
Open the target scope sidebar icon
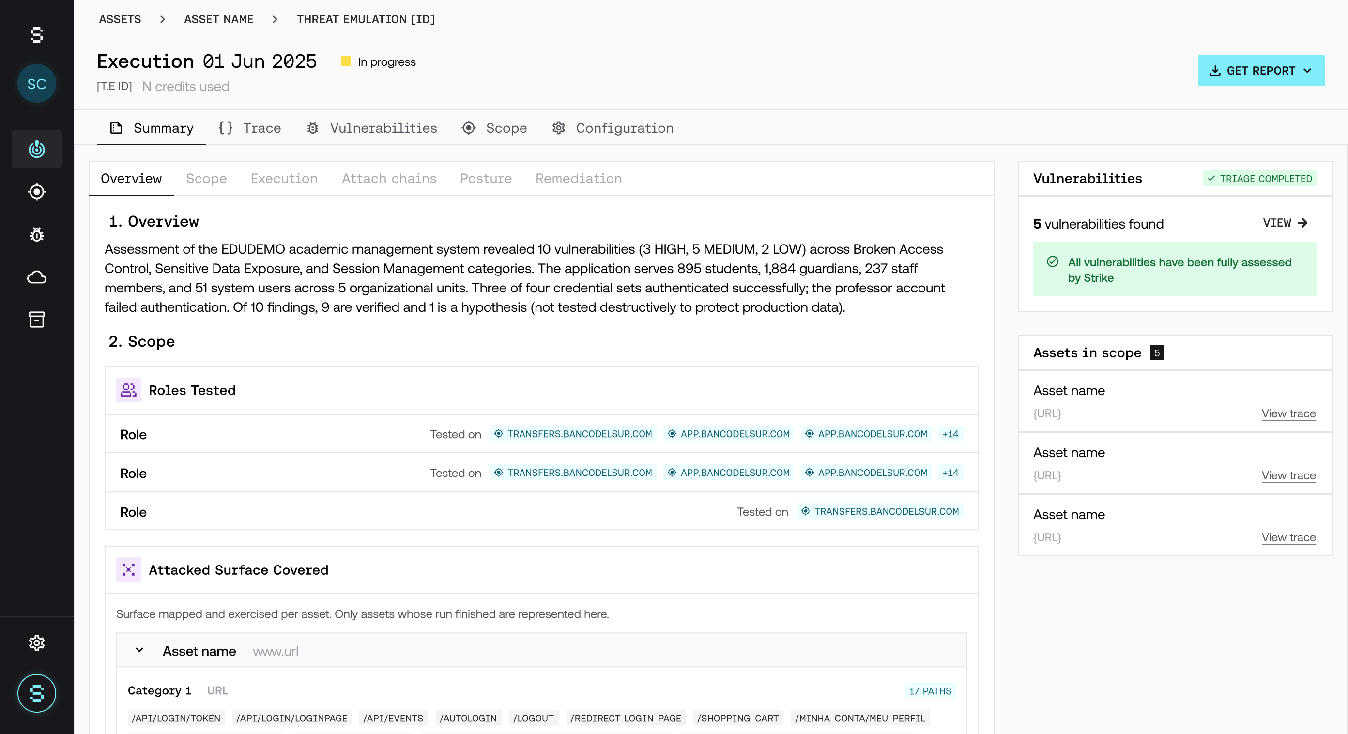tap(37, 191)
